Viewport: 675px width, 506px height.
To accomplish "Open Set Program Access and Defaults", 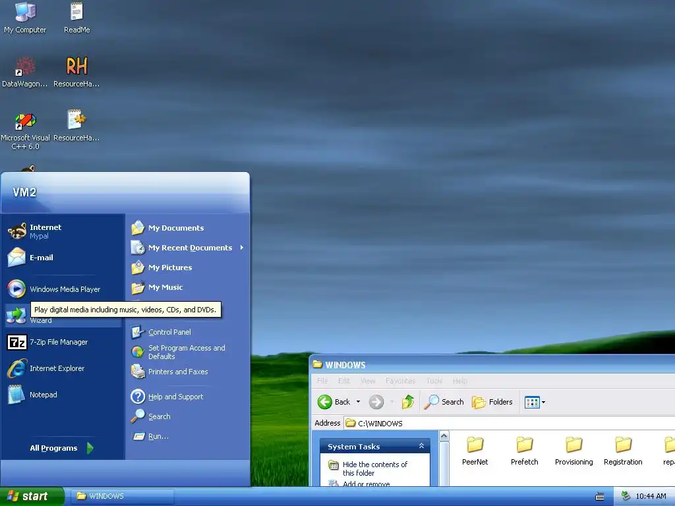I will point(187,352).
